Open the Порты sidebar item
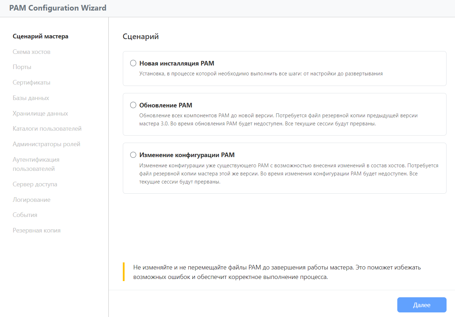This screenshot has width=455, height=317. point(22,67)
